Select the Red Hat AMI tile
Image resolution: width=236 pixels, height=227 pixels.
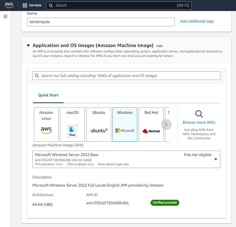151,124
